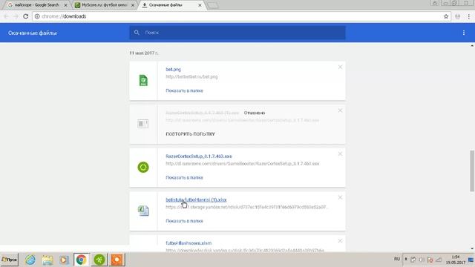Image resolution: width=475 pixels, height=267 pixels.
Task: Show the xlsx file in folder
Action: pos(184,221)
